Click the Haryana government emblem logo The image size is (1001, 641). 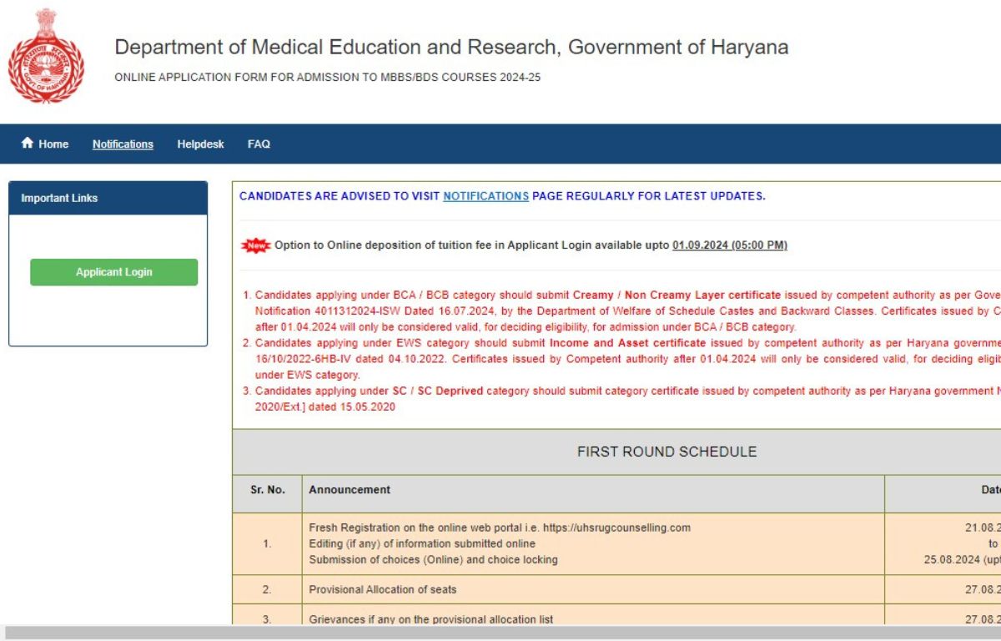46,56
